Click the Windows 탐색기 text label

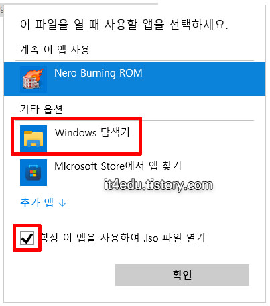click(x=92, y=132)
